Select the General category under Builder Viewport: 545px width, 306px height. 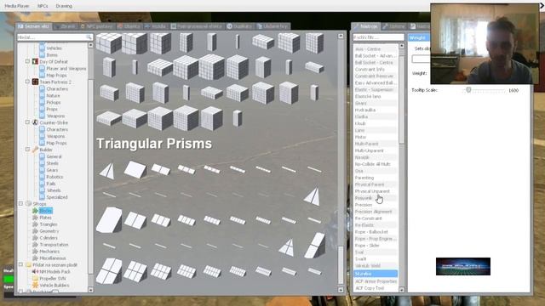54,156
